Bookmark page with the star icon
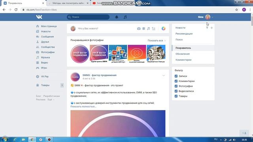Screen dimensions: 253x142 click(236, 9)
